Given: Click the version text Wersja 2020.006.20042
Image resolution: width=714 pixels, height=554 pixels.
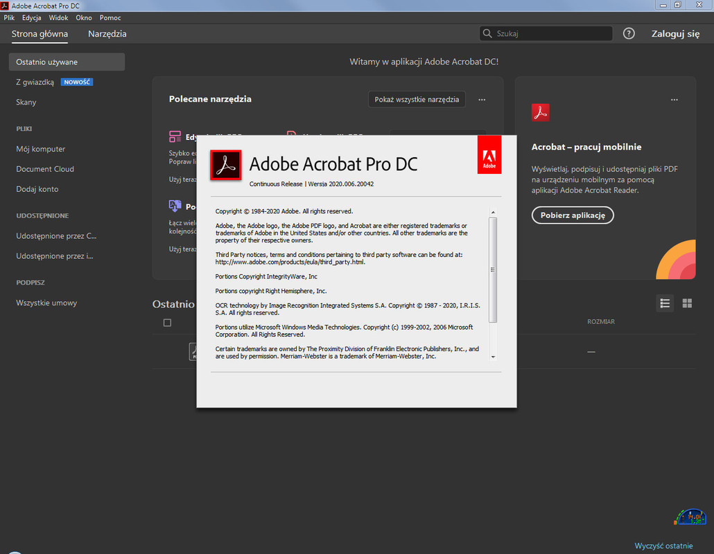Looking at the screenshot, I should click(341, 184).
